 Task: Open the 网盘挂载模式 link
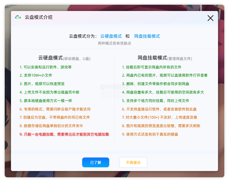[x=147, y=36]
